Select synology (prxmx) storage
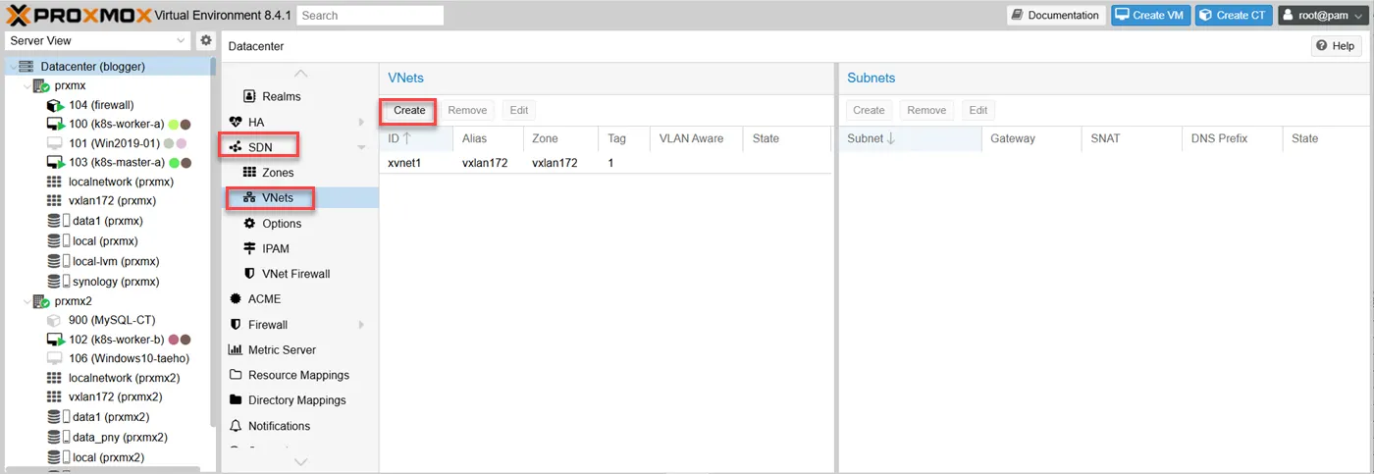Image resolution: width=1374 pixels, height=474 pixels. point(115,282)
